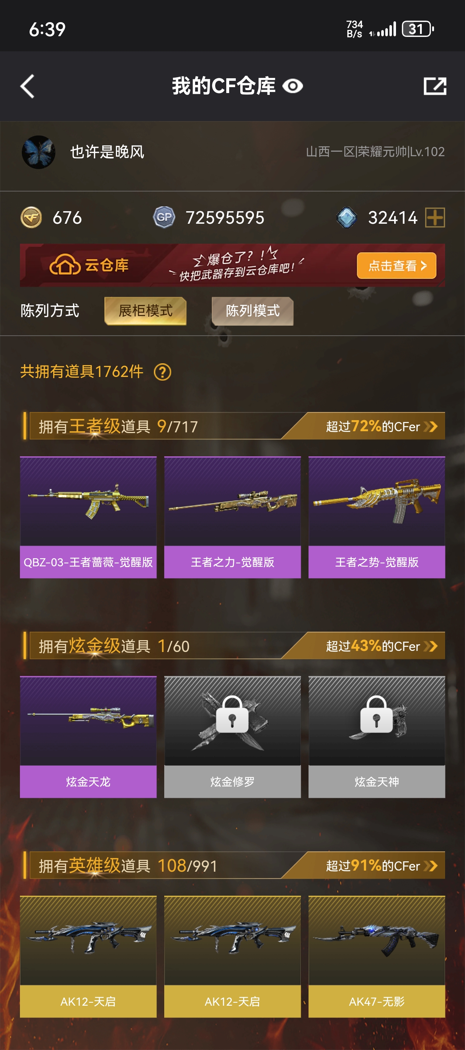Expand the 炫金级道具 section arrow
Viewport: 465px width, 1050px height.
click(430, 646)
